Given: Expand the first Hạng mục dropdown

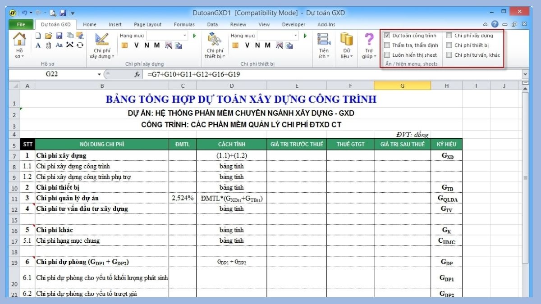Looking at the screenshot, I should tap(185, 36).
